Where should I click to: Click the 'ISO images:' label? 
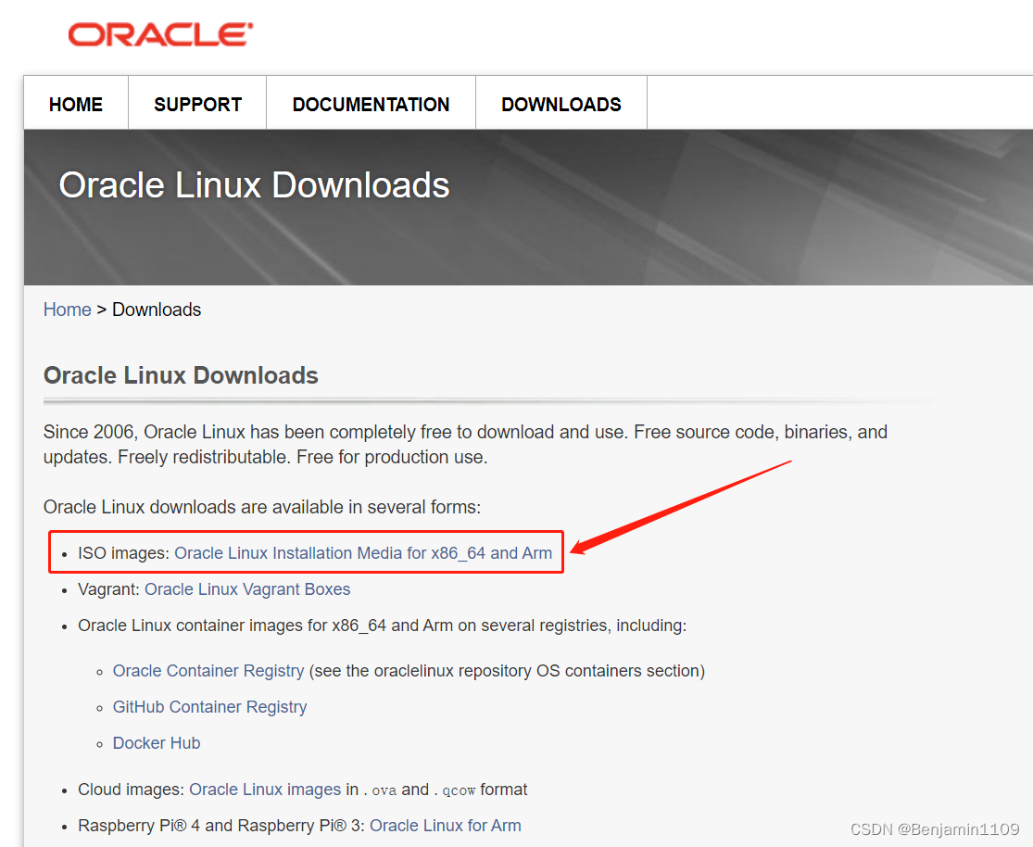click(123, 553)
